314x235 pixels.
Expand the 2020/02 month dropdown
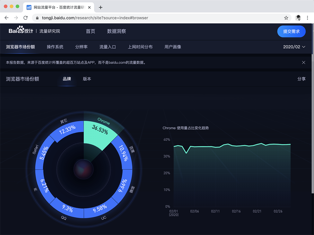point(294,47)
